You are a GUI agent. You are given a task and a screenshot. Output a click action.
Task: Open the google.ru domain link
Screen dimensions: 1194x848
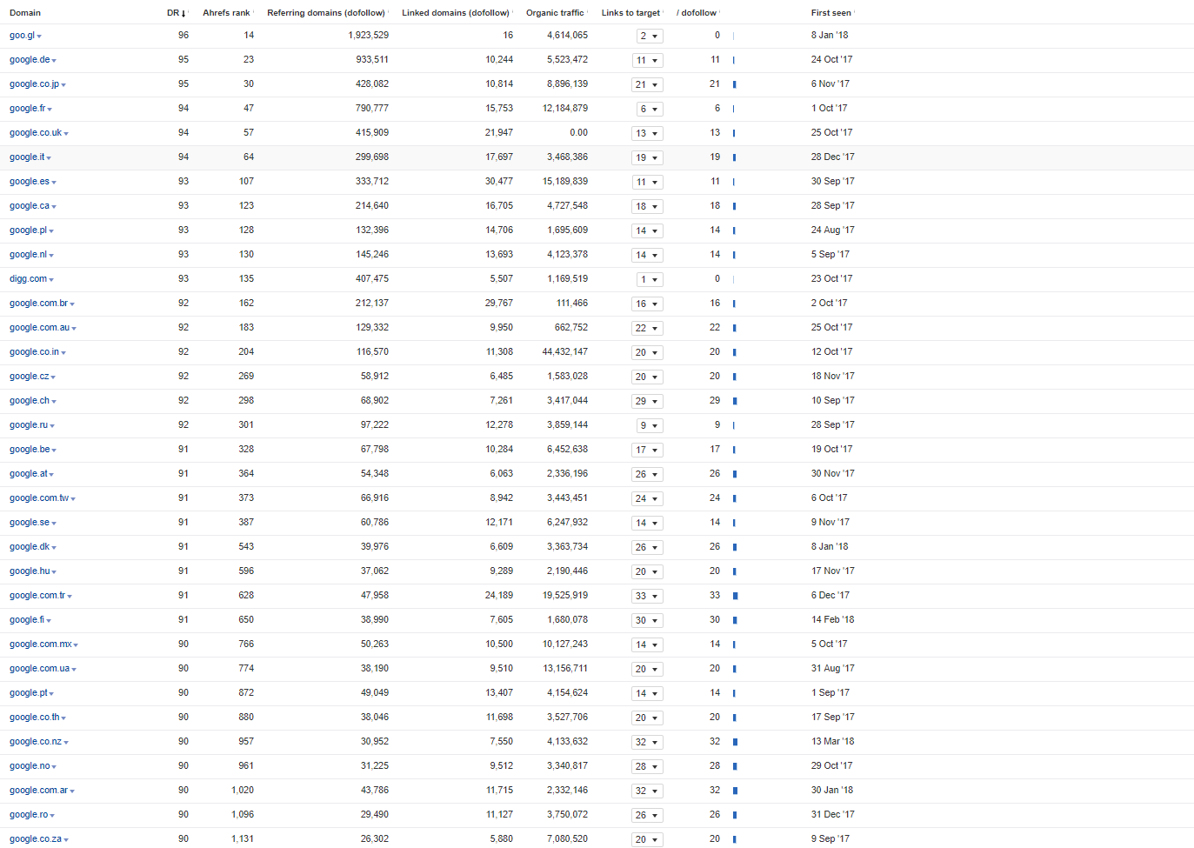29,424
